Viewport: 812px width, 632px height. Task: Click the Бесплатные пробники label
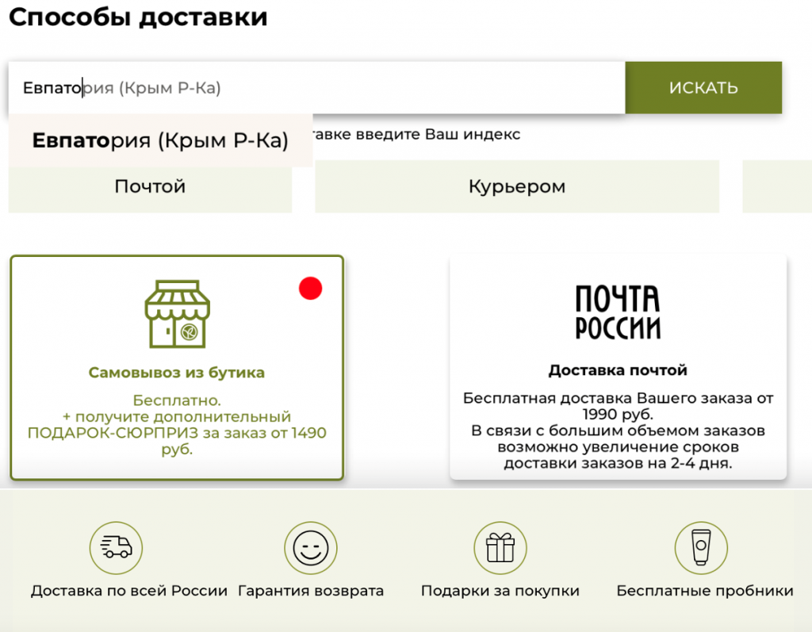704,591
